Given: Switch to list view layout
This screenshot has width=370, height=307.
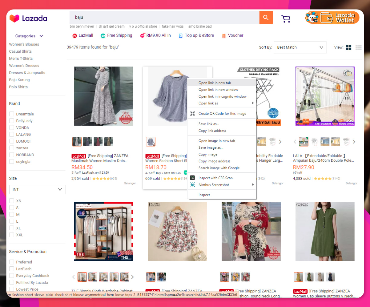Looking at the screenshot, I should pos(358,47).
